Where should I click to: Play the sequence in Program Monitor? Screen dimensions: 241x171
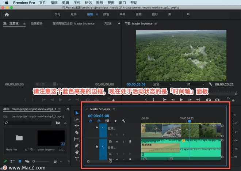tap(181, 100)
